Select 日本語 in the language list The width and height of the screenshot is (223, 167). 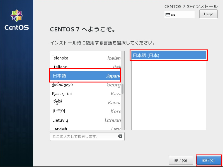(85, 76)
